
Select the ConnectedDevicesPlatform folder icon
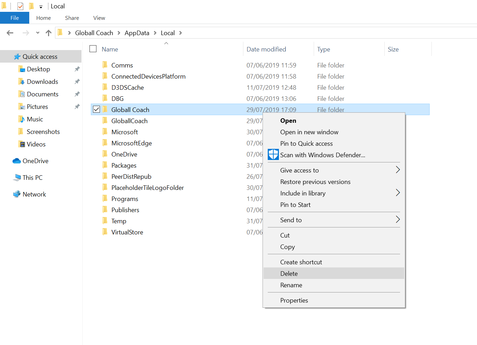[x=105, y=76]
